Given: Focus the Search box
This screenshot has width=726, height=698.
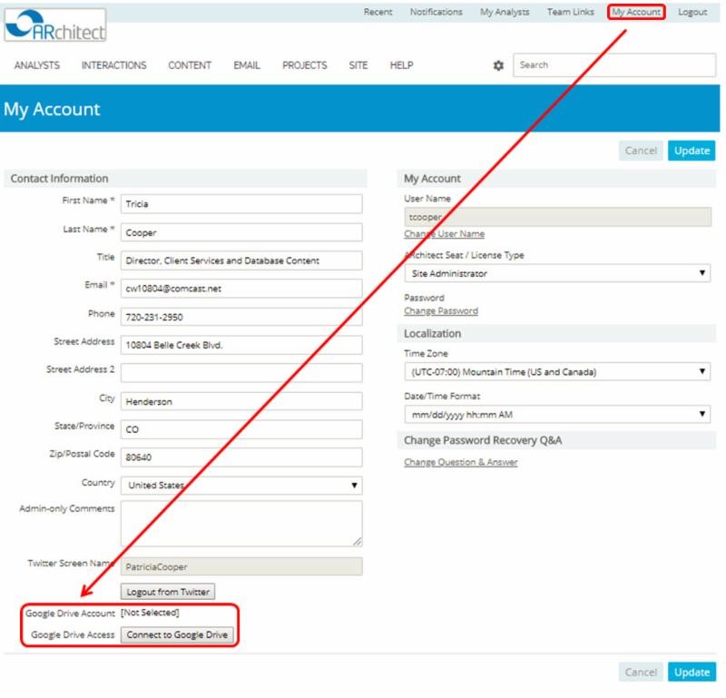Looking at the screenshot, I should click(x=614, y=65).
